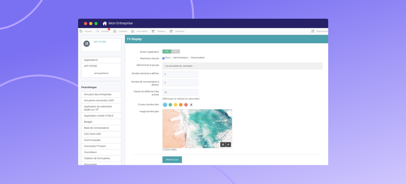This screenshot has height=184, width=406.
Task: Click the TV Display header title
Action: point(134,39)
